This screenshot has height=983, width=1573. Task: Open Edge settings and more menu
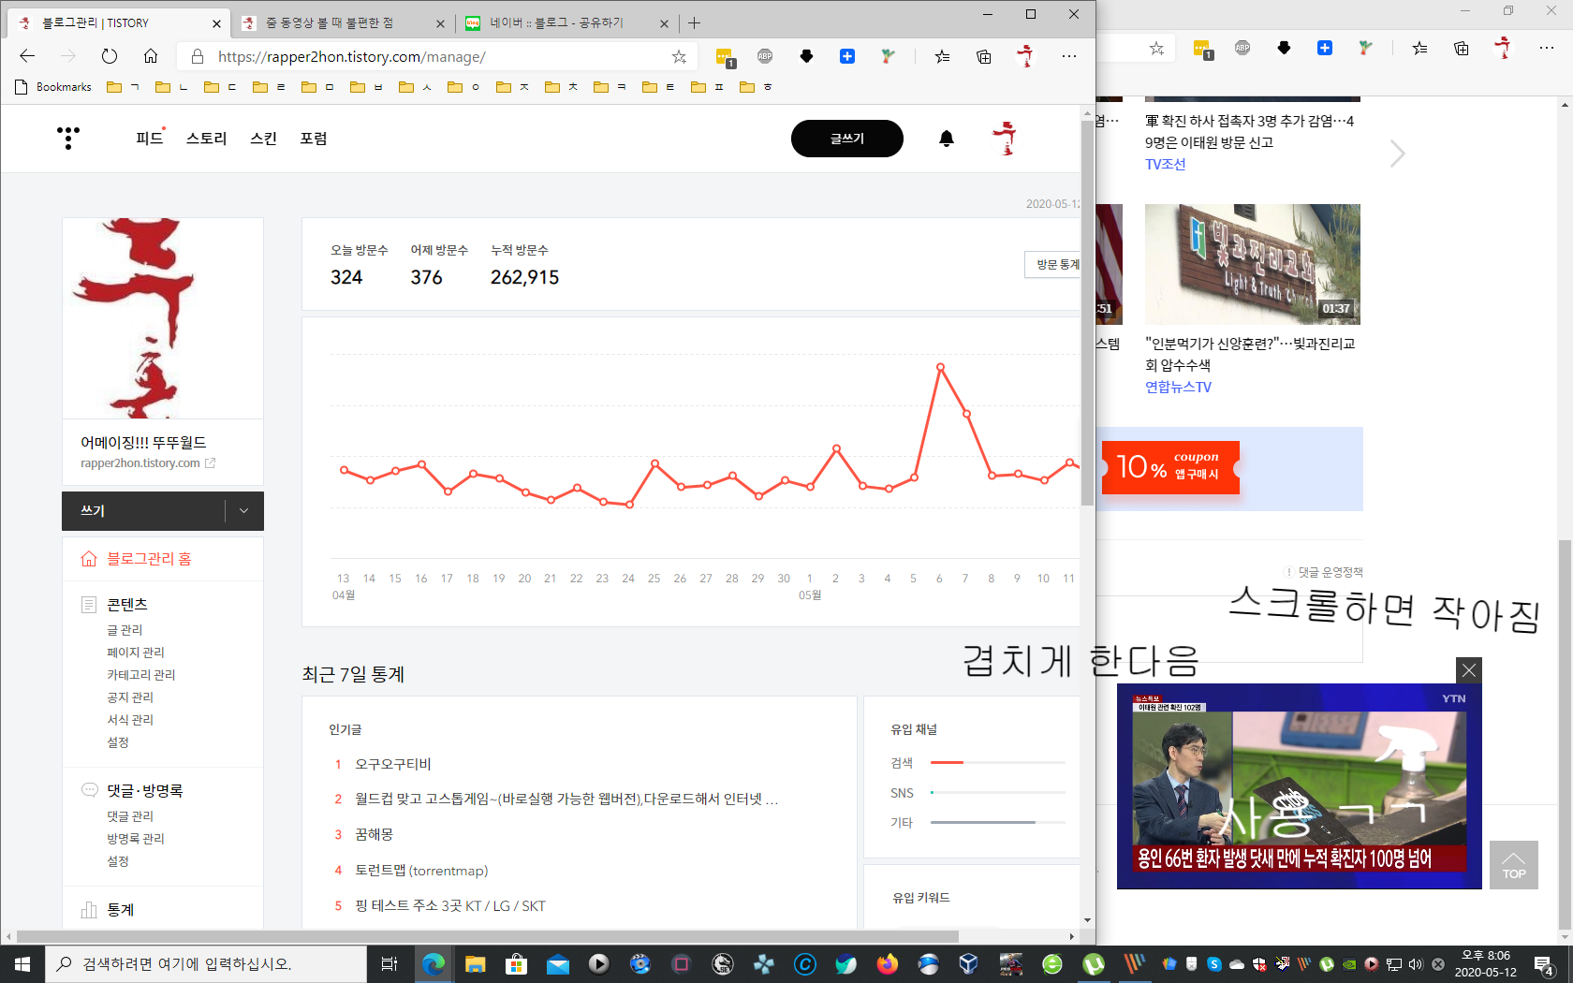(x=1069, y=56)
